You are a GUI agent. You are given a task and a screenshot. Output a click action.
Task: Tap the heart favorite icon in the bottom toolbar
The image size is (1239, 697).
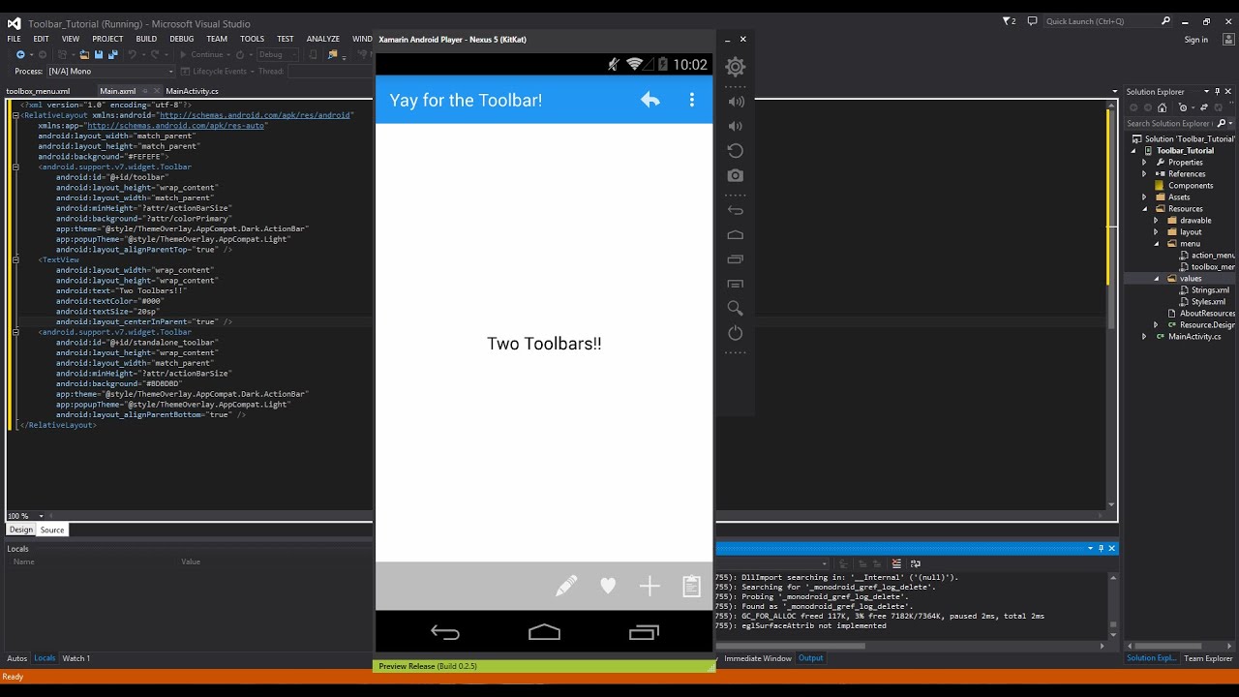pos(608,586)
